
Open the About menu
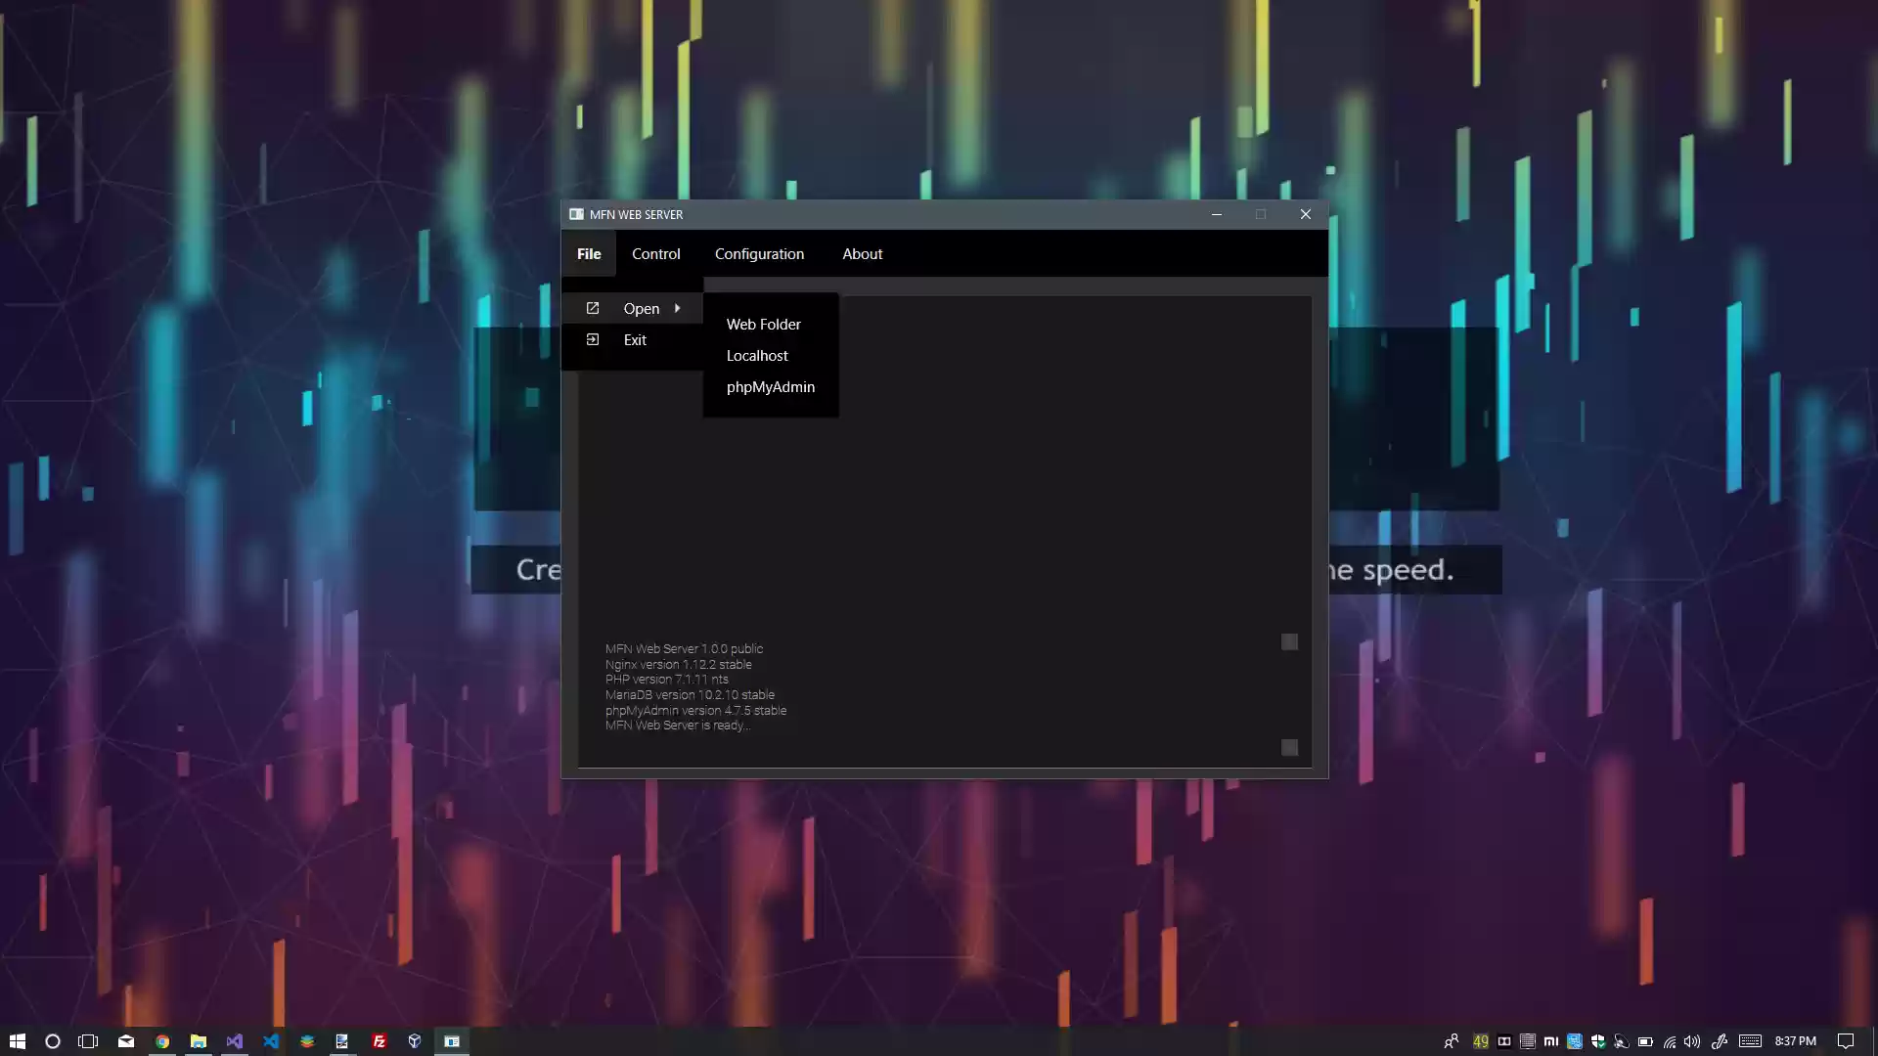pyautogui.click(x=862, y=253)
